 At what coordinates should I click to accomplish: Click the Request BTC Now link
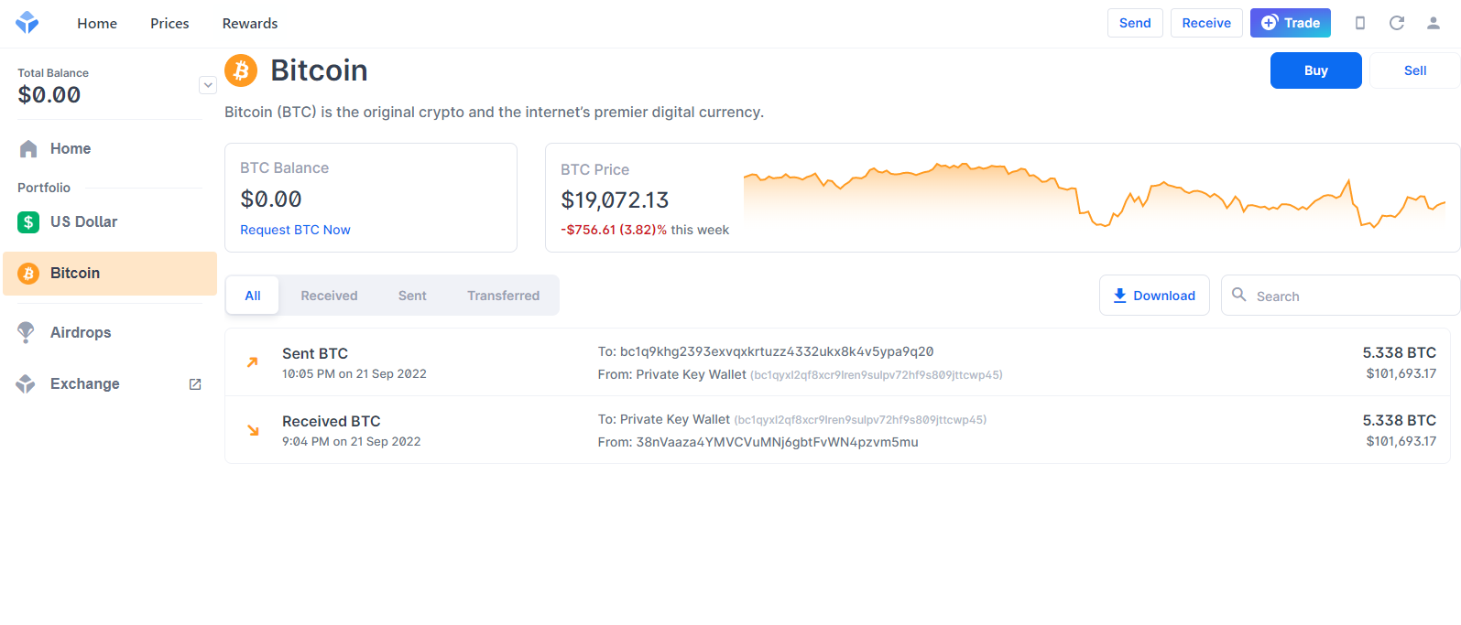click(x=295, y=230)
